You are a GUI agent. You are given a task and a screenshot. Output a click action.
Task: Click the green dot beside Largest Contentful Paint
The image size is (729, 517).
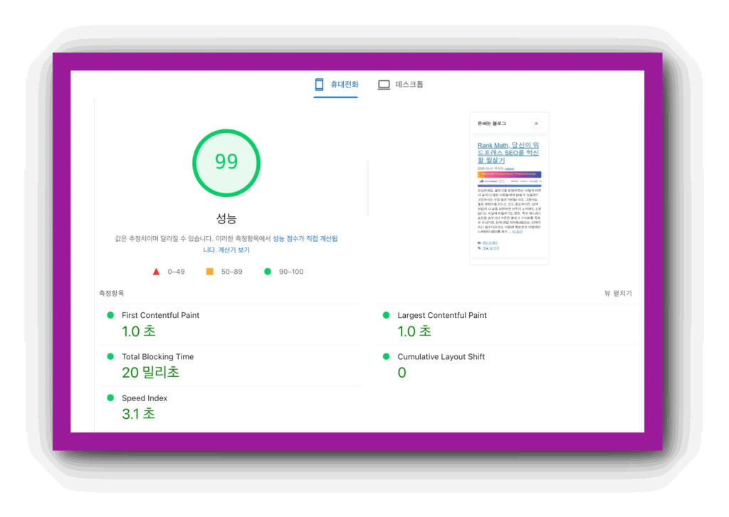pos(386,315)
